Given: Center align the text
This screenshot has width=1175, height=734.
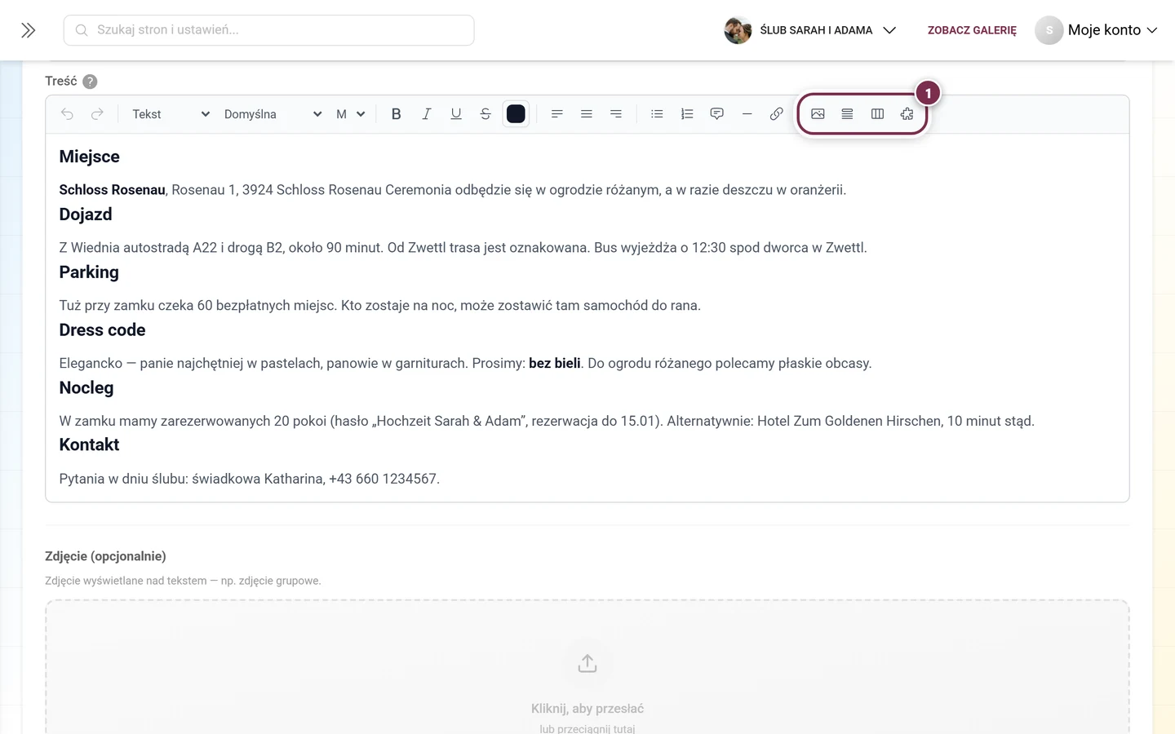Looking at the screenshot, I should pyautogui.click(x=586, y=114).
